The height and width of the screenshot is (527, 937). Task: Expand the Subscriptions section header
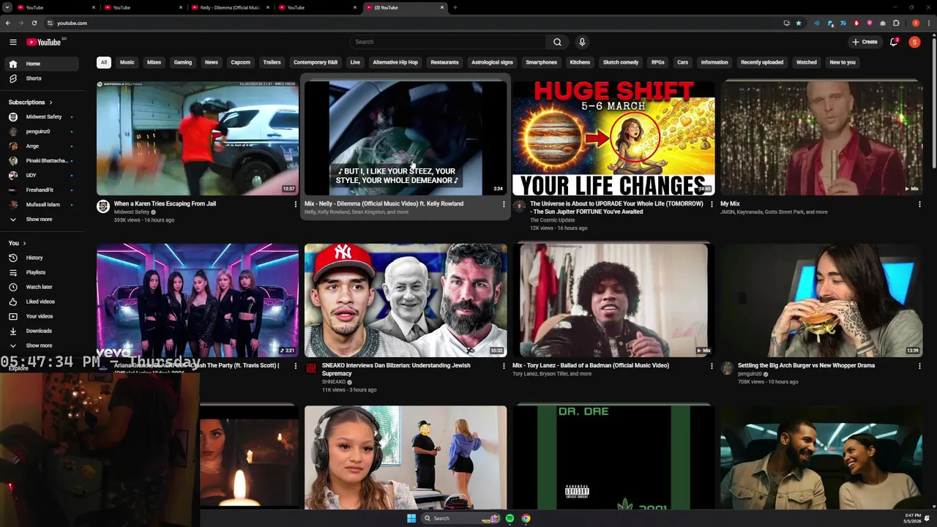[30, 102]
